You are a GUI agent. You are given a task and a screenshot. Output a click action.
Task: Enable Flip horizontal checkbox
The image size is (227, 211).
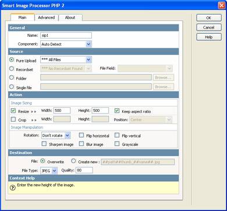pyautogui.click(x=81, y=135)
